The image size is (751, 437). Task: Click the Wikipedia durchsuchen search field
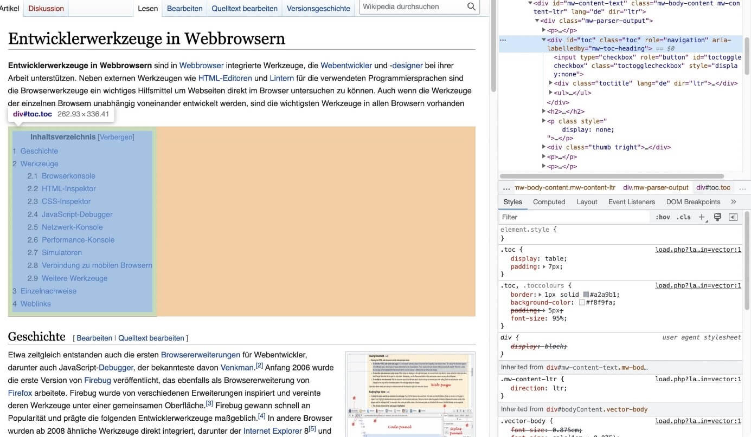pos(412,6)
